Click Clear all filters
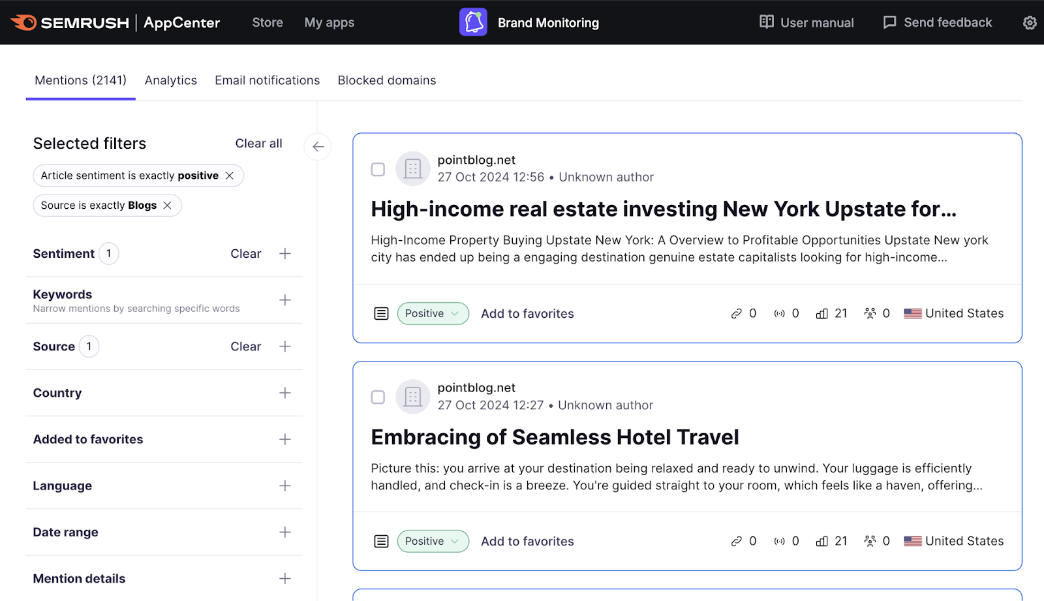 [x=258, y=143]
